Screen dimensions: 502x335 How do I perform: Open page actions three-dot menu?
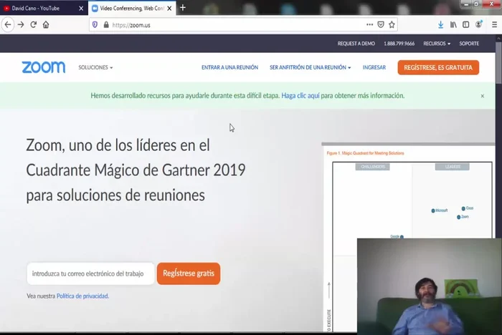click(x=369, y=24)
